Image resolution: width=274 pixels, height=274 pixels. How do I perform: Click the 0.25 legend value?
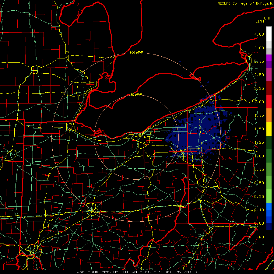pos(259,197)
